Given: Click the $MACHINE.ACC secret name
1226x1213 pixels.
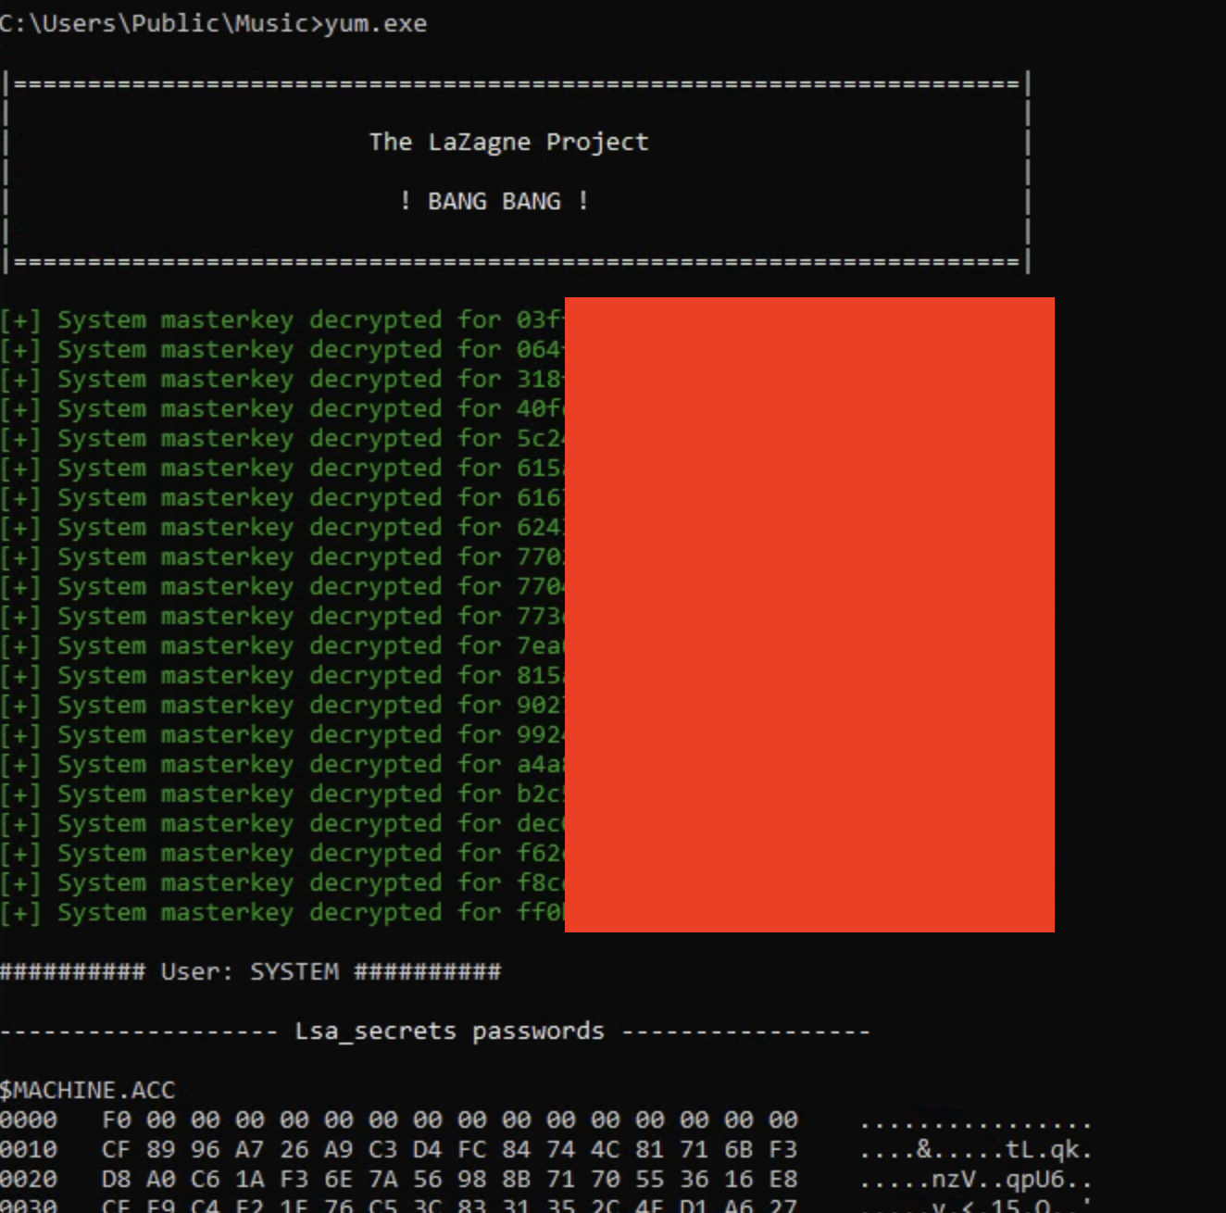Looking at the screenshot, I should (87, 1090).
